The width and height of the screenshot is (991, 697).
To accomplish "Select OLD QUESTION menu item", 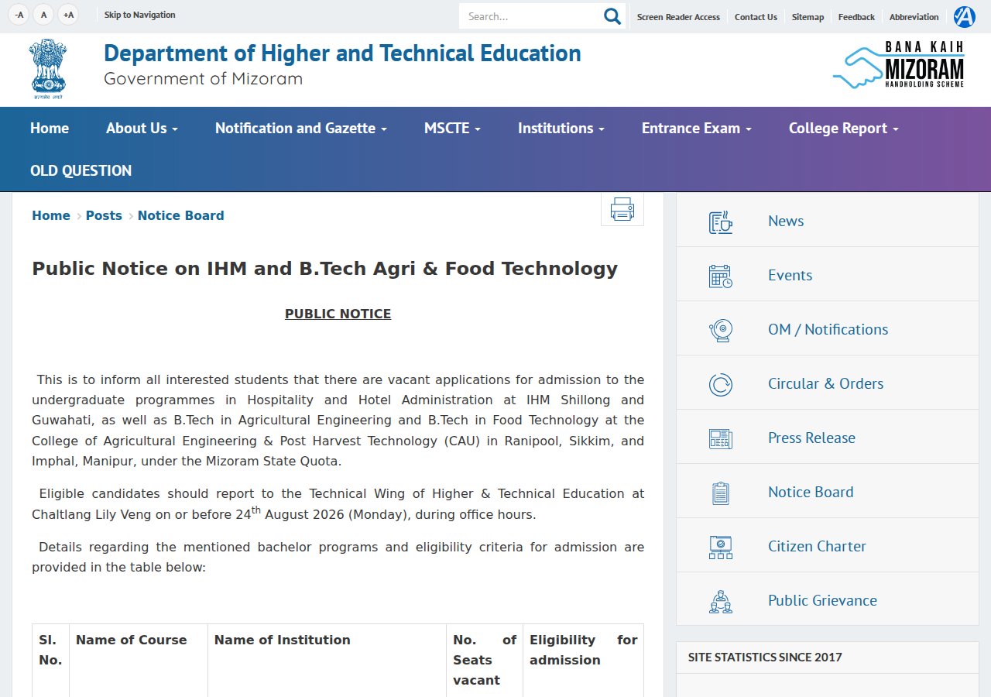I will (81, 170).
